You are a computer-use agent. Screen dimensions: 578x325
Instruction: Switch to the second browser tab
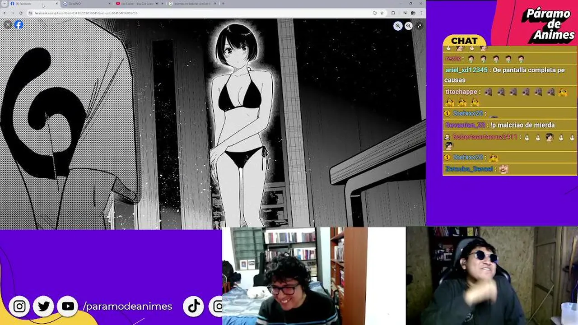click(86, 4)
